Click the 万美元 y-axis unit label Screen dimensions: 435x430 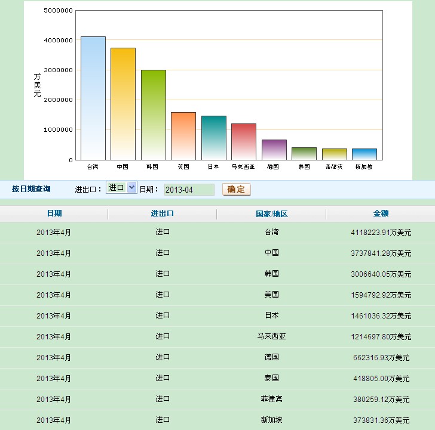coord(37,85)
